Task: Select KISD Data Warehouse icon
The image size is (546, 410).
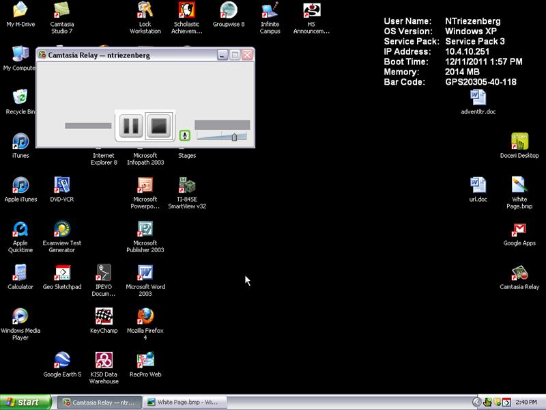Action: pos(104,360)
